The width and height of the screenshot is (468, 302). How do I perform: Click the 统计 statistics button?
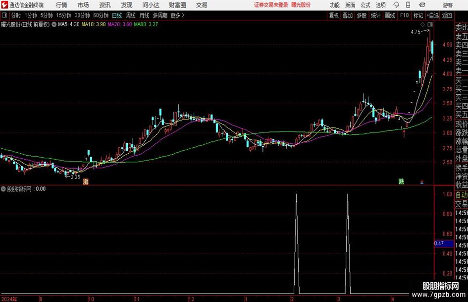click(375, 15)
